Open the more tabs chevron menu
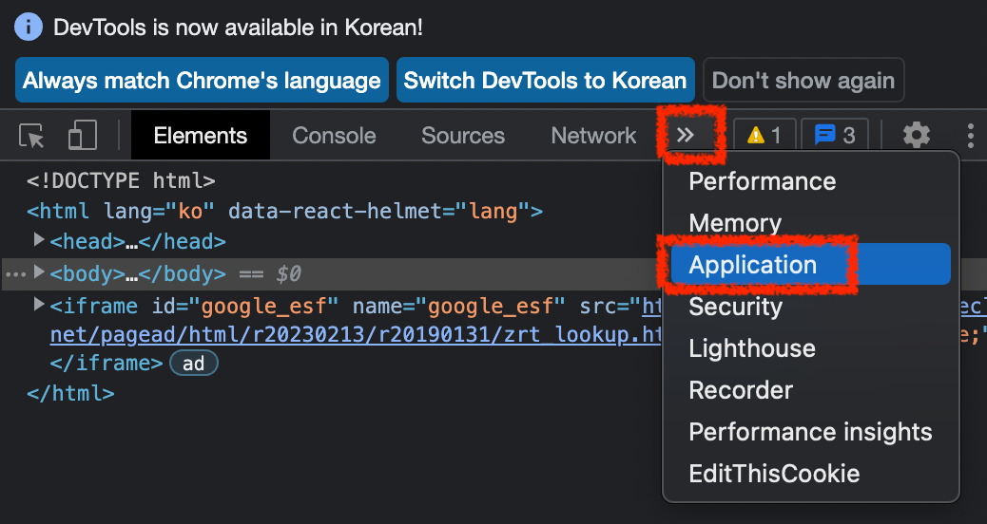The image size is (987, 524). tap(685, 135)
